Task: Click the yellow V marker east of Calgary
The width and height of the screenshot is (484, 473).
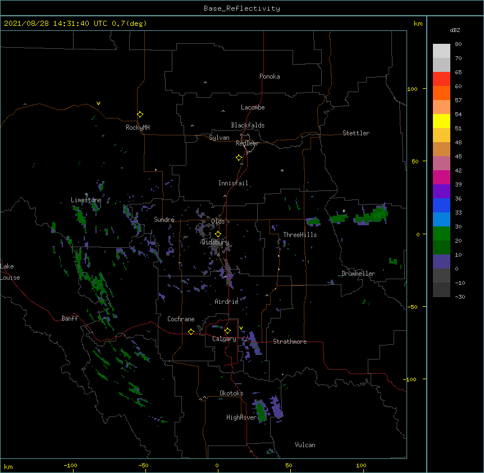Action: point(241,328)
